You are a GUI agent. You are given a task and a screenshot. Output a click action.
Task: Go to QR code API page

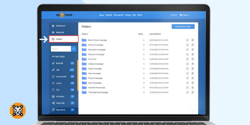click(118, 15)
